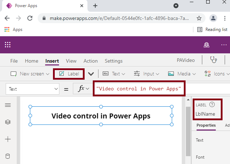The height and width of the screenshot is (164, 230).
Task: Open the Apps bookmarks shortcut
Action: point(14,30)
